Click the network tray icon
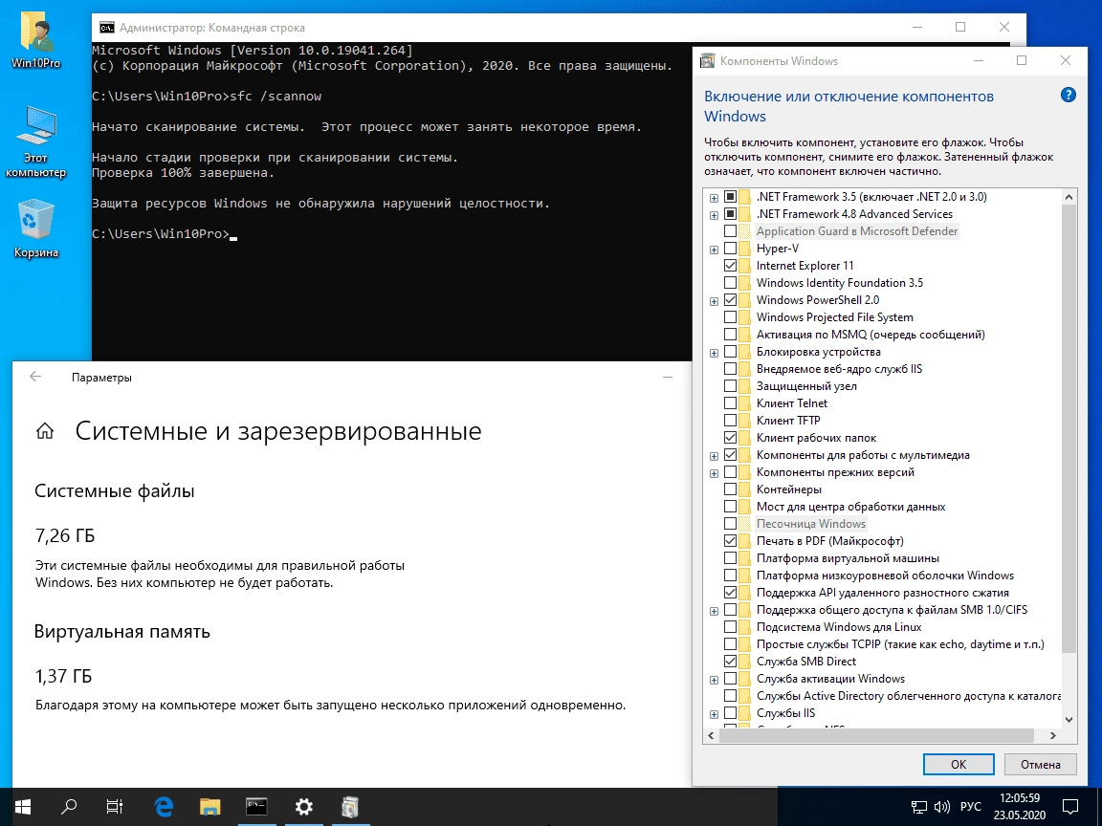The width and height of the screenshot is (1102, 826). pos(918,807)
